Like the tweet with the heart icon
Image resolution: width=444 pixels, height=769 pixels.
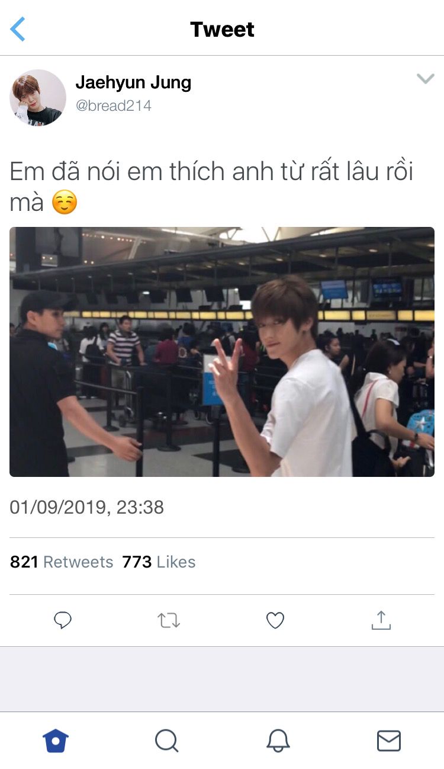[x=275, y=620]
